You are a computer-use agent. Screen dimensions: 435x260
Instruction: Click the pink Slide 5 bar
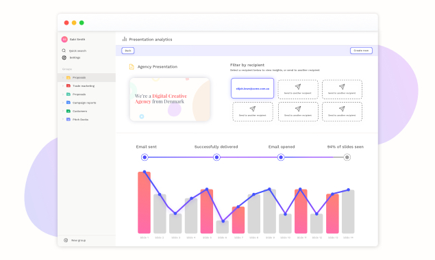[x=207, y=211]
